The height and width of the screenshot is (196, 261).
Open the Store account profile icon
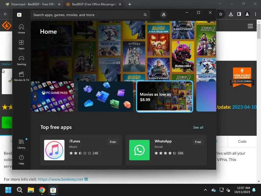pyautogui.click(x=164, y=15)
